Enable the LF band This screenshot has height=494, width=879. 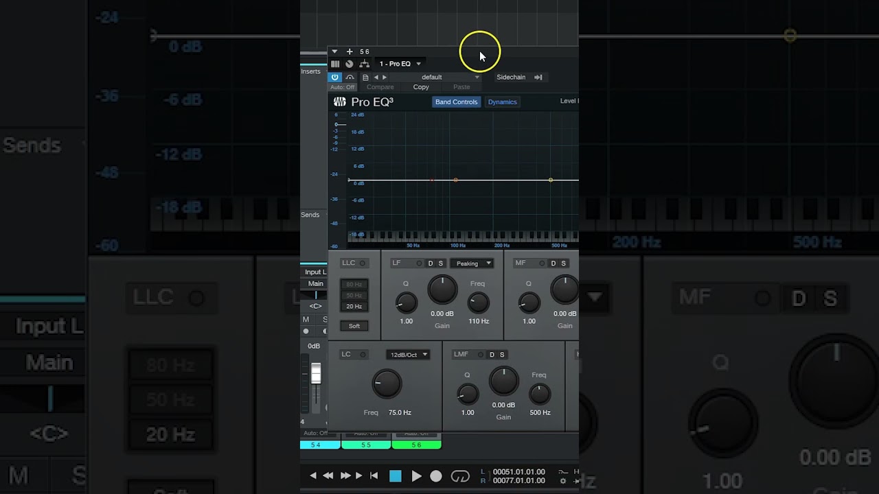click(x=419, y=263)
